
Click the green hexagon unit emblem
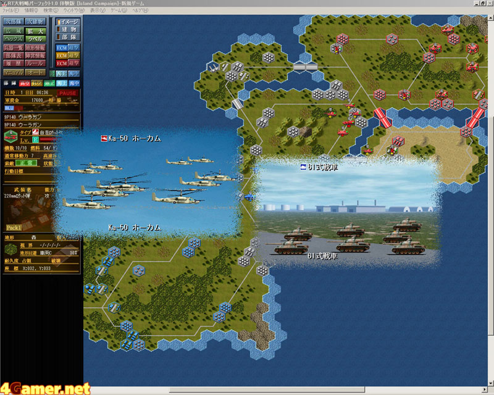coord(11,136)
